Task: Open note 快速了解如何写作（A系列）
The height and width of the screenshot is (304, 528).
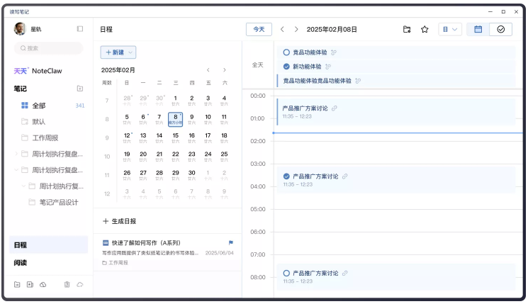Action: pos(167,252)
